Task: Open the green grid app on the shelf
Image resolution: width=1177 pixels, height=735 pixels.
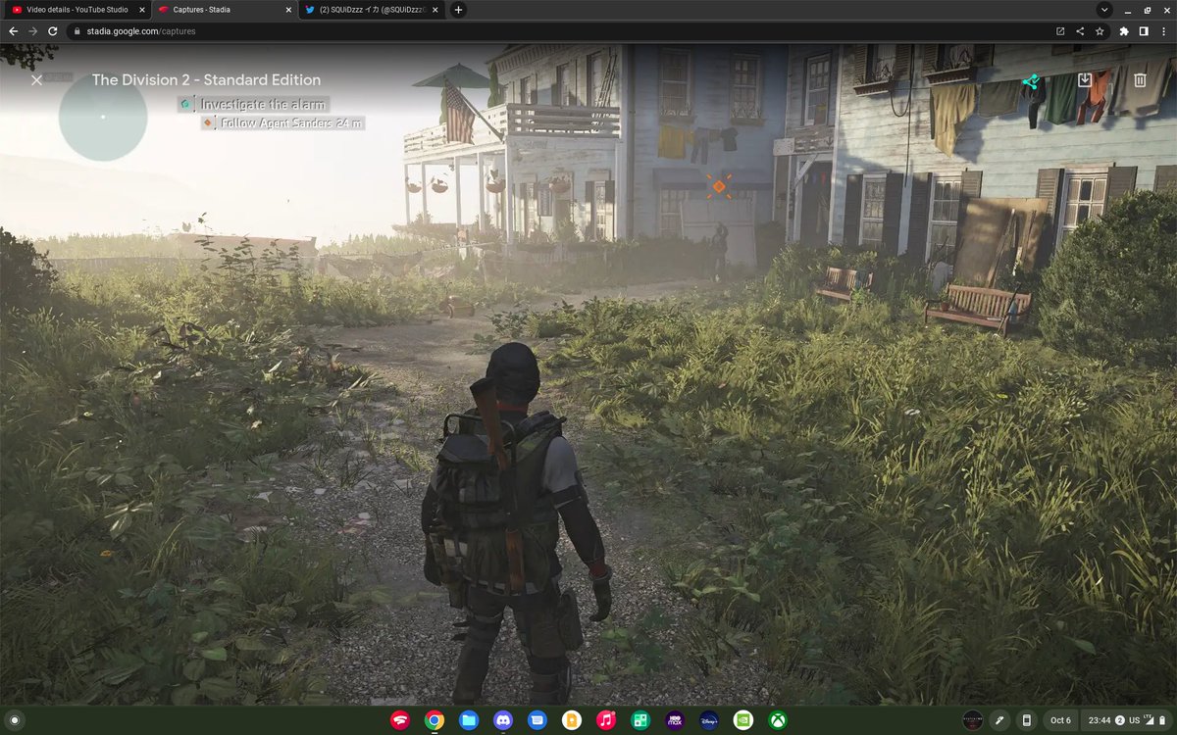Action: click(640, 720)
